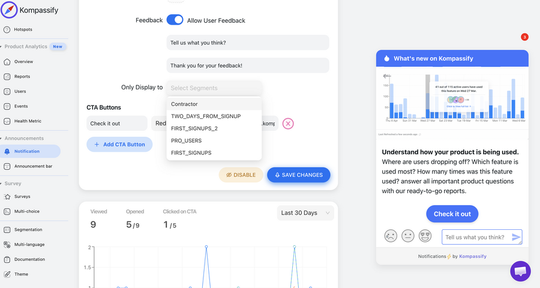Click the red notification badge counter
Viewport: 540px width, 288px height.
524,37
